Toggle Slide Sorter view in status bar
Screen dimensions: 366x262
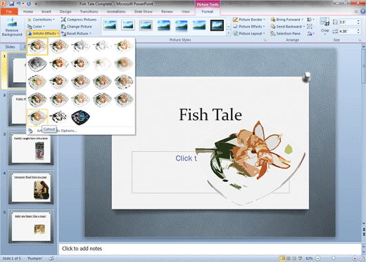(x=289, y=258)
